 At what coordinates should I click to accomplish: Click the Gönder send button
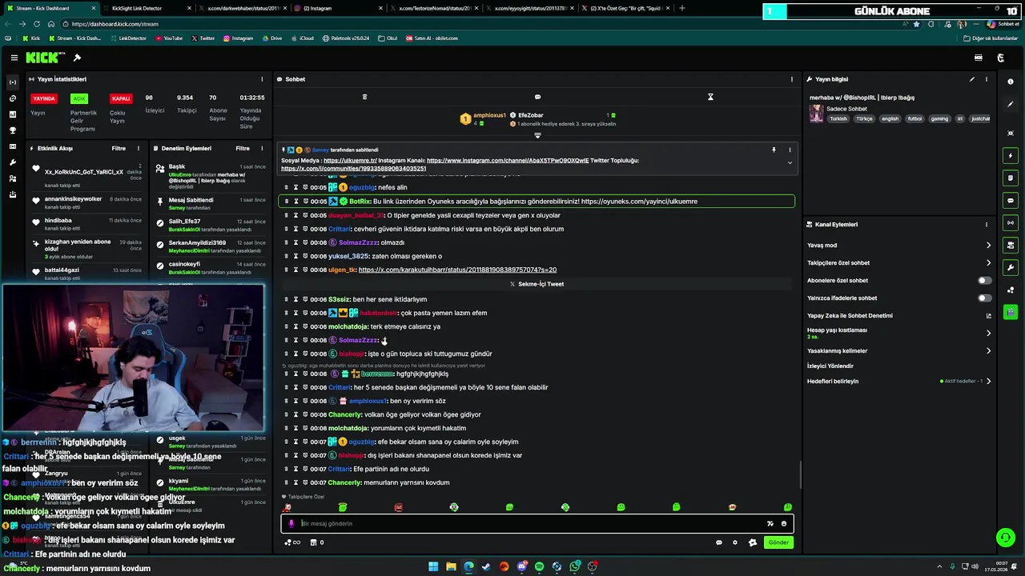(778, 542)
